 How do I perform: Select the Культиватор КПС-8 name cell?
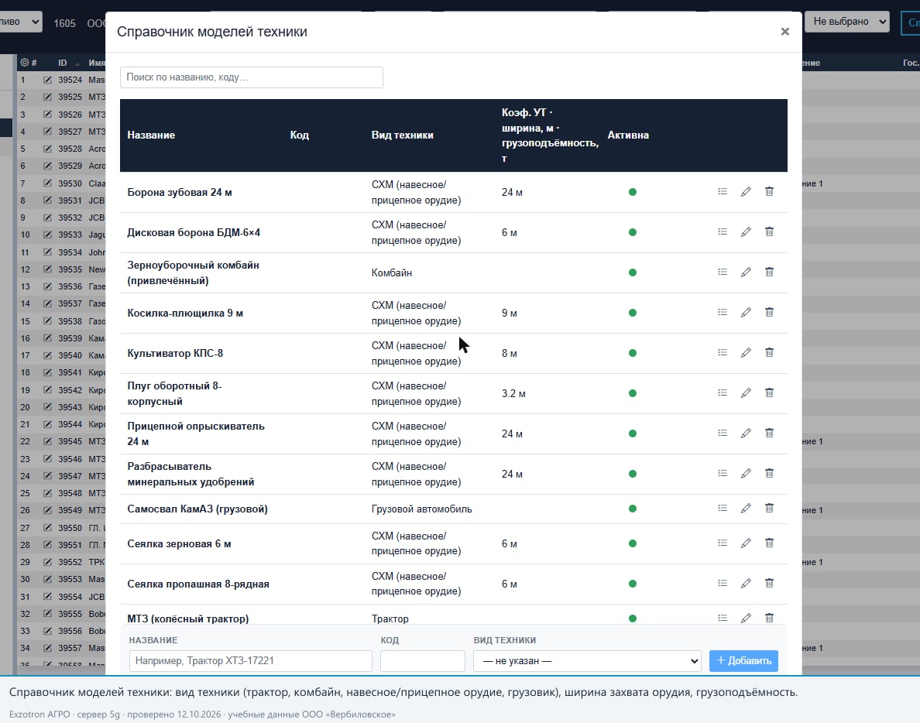[x=175, y=353]
